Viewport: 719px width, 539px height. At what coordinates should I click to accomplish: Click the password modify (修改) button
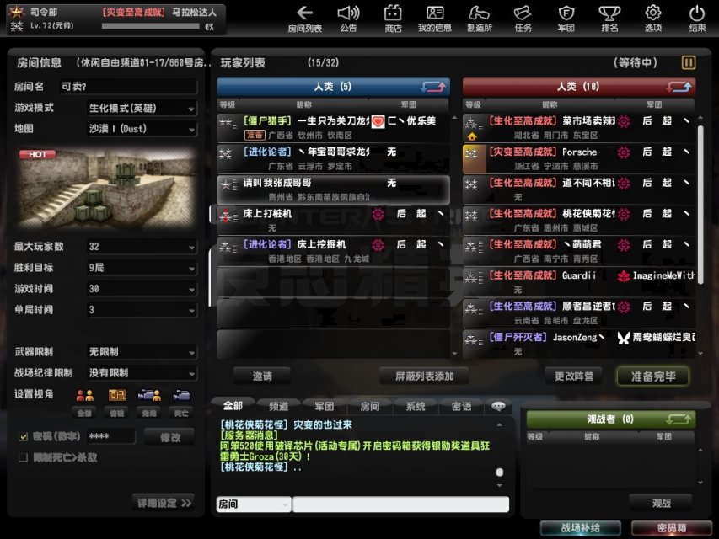tap(169, 437)
